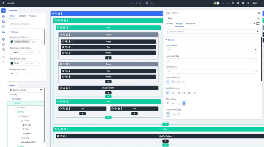This screenshot has width=264, height=147.
Task: Open Advanced tab in Row settings
Action: 190,24
